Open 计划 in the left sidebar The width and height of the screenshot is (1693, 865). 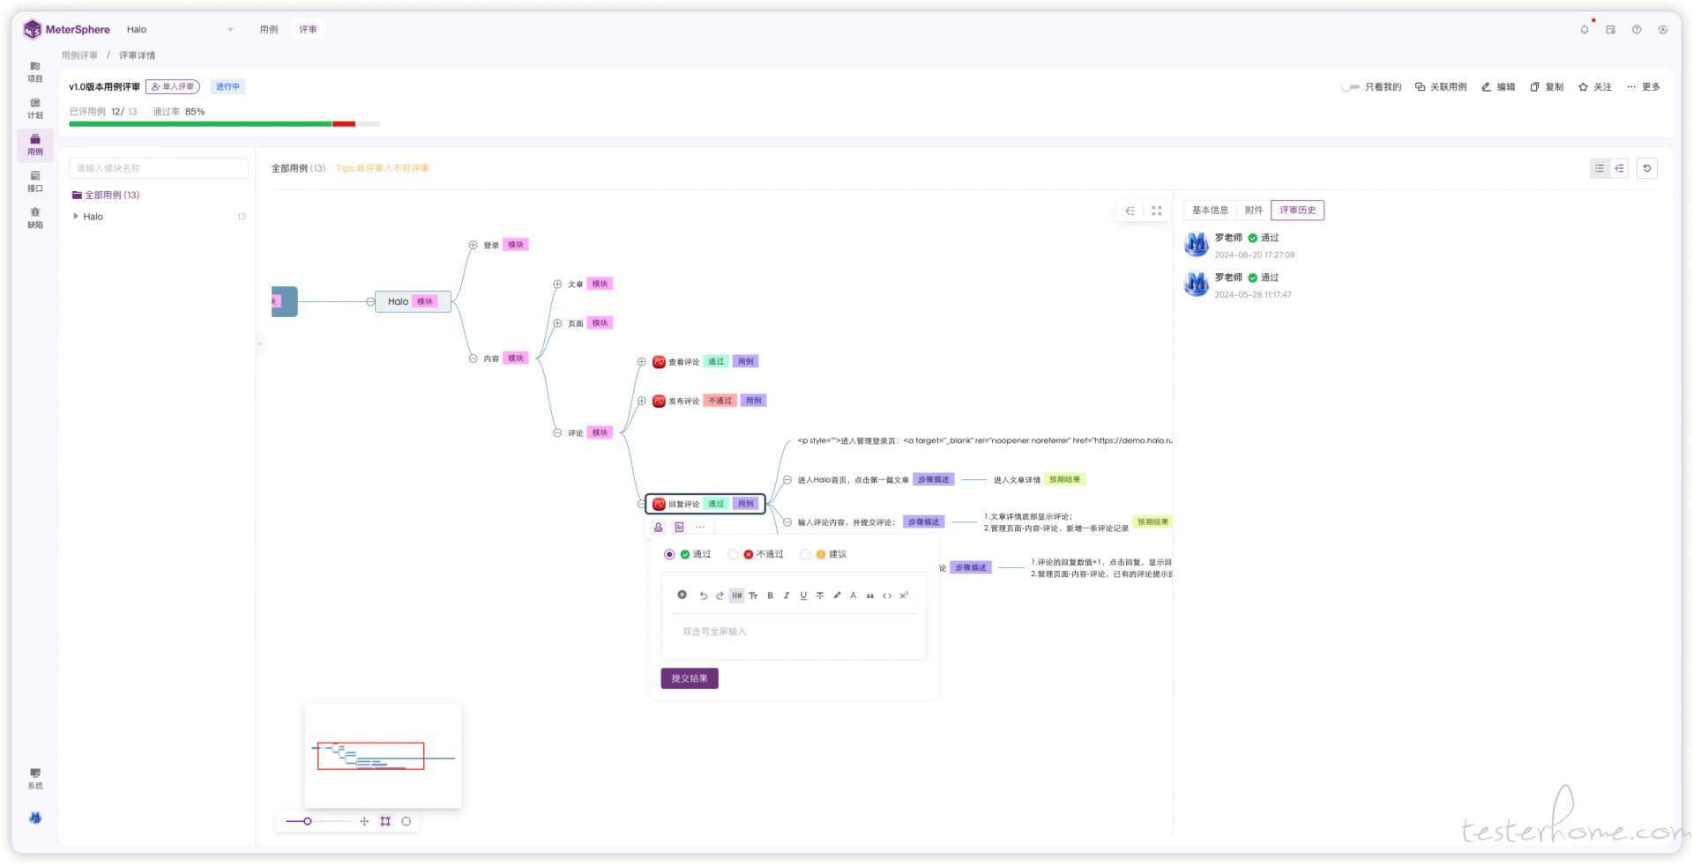(35, 108)
